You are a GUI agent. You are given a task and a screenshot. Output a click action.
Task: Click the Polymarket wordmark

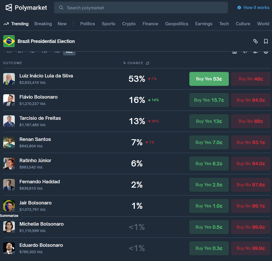(x=31, y=8)
